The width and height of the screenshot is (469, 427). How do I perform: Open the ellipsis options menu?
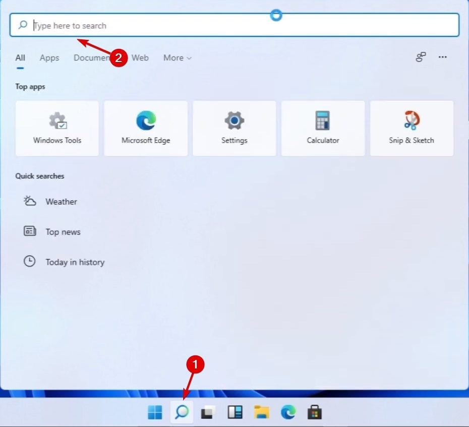pos(443,57)
